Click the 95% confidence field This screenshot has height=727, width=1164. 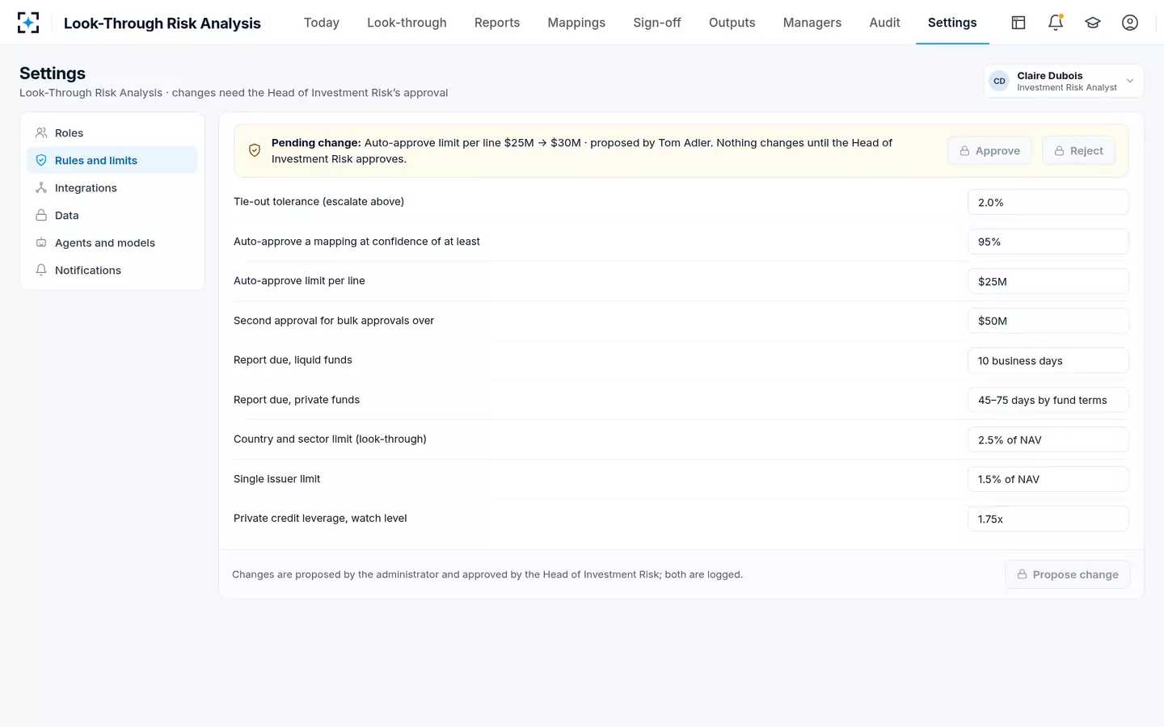[1048, 242]
